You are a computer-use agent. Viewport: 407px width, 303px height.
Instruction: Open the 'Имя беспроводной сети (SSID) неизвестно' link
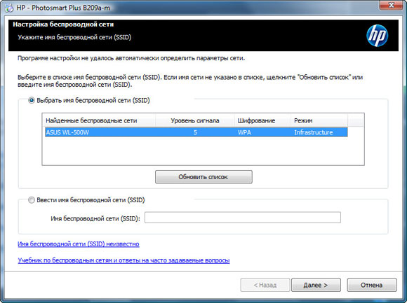[x=79, y=244]
